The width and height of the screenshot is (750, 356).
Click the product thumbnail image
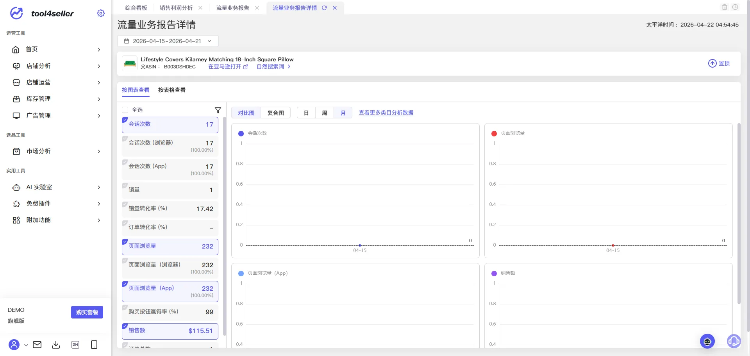click(x=130, y=63)
